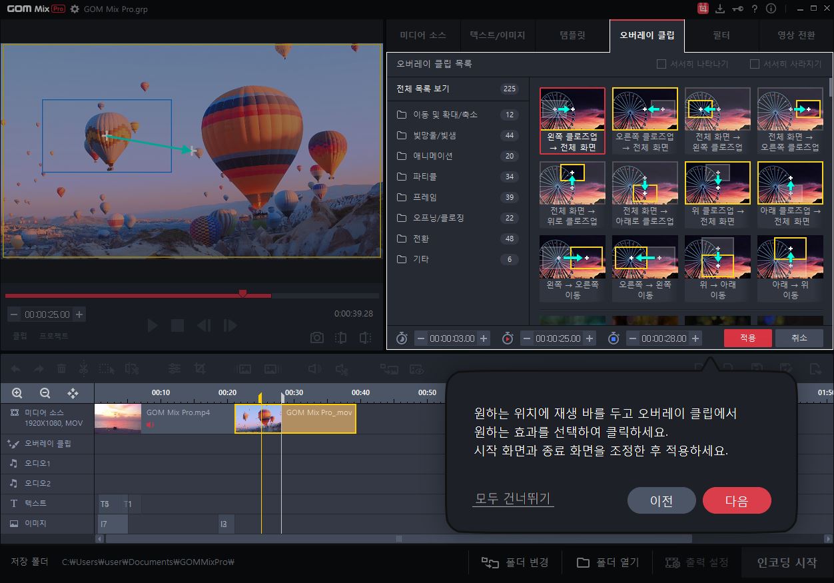Click the 00:00:25.00 time field under preview
The width and height of the screenshot is (834, 583).
[47, 314]
